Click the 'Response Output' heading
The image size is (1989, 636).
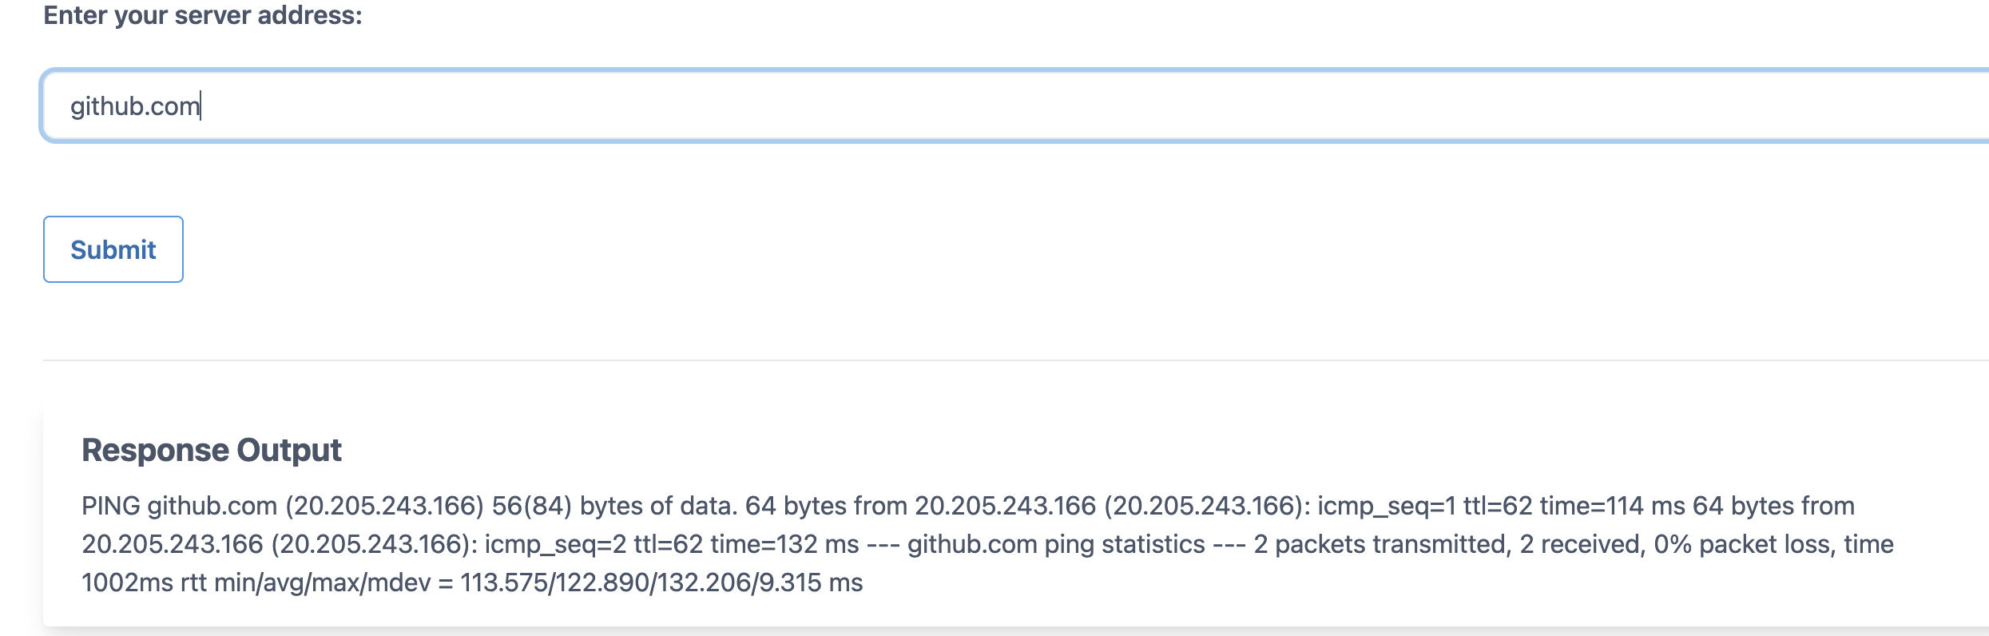tap(212, 450)
